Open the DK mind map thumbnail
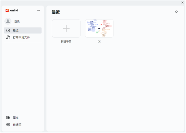 pos(99,28)
